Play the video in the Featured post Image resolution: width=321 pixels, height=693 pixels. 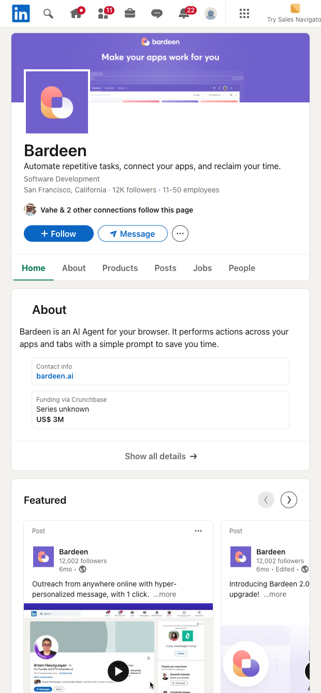pyautogui.click(x=118, y=671)
